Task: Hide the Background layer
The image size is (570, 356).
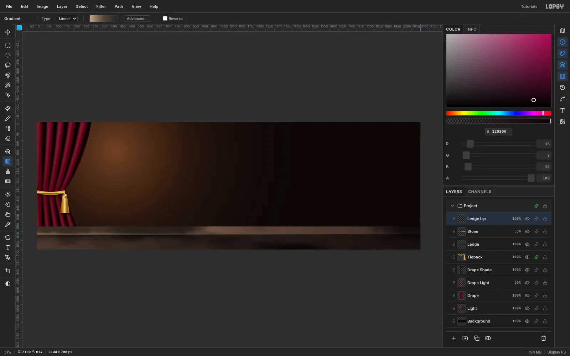Action: coord(527,321)
